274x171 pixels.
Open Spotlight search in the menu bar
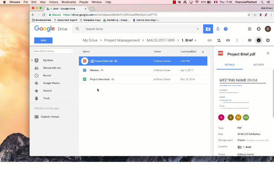pos(262,2)
